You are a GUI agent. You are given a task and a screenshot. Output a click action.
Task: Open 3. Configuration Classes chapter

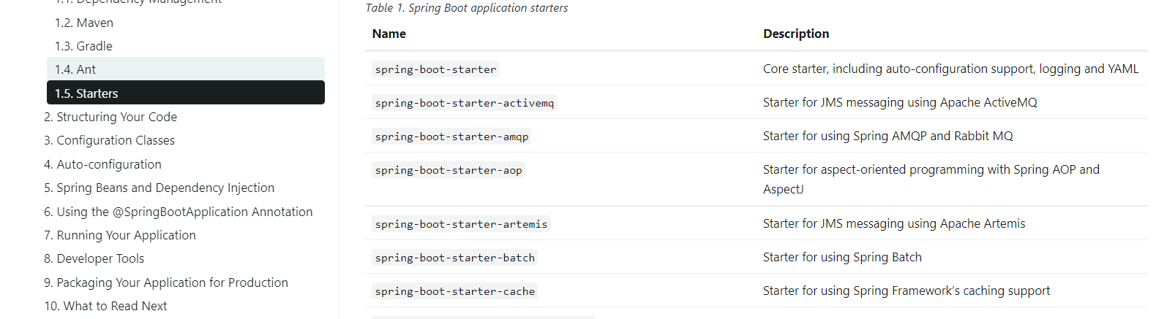coord(109,140)
